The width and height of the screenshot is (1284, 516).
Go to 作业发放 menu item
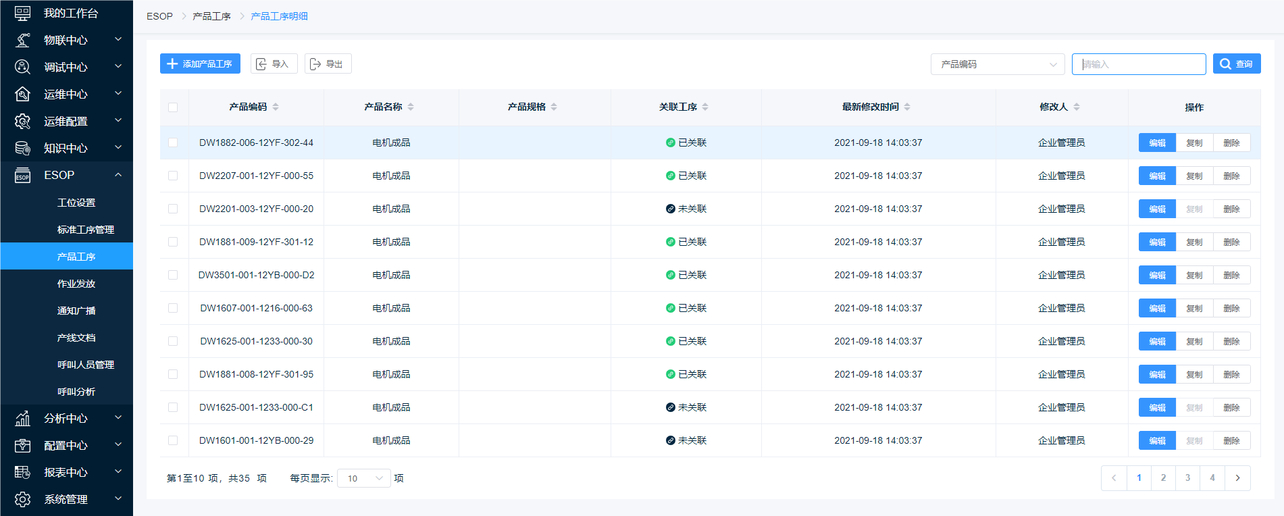76,284
